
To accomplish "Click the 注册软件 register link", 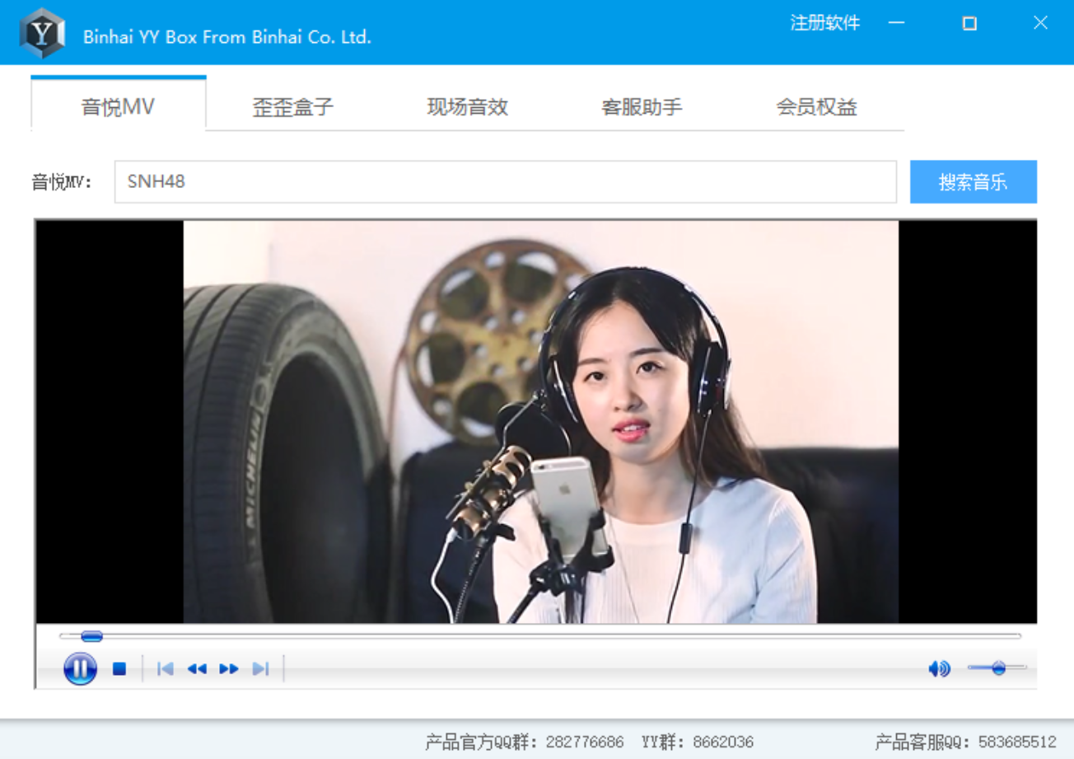I will [x=825, y=23].
